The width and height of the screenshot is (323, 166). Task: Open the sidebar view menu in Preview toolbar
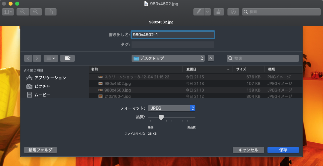(x=8, y=12)
